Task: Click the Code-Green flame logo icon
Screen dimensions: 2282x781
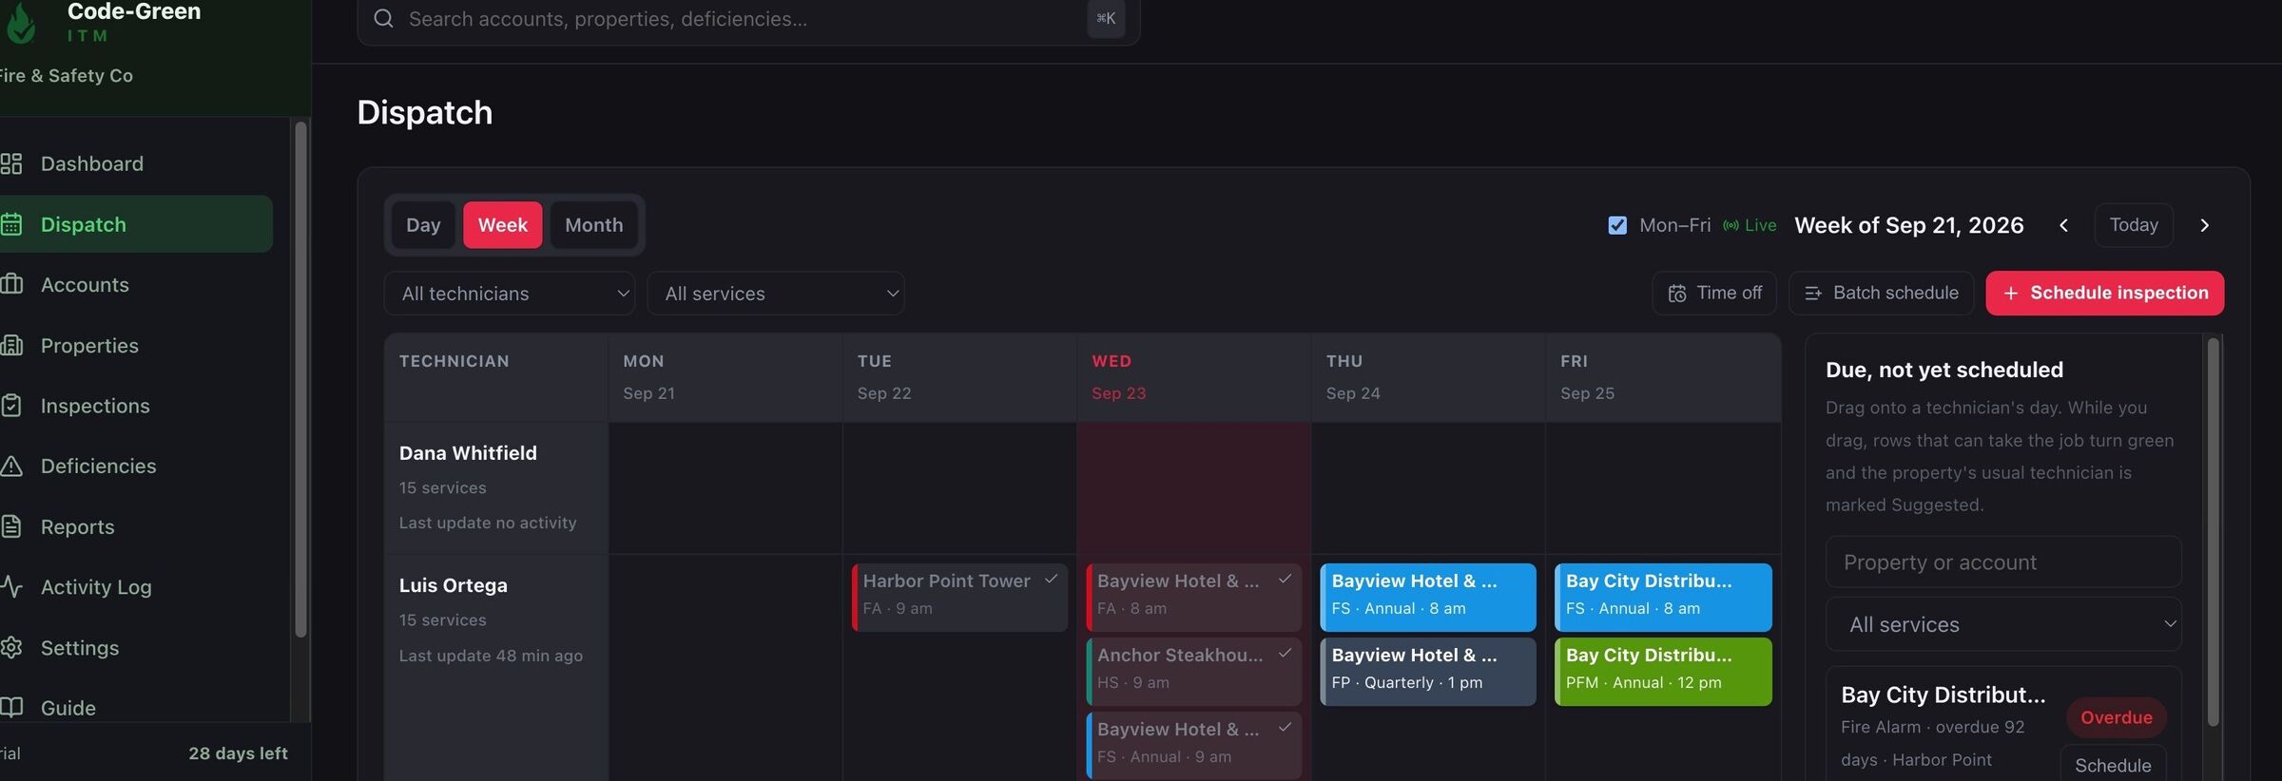Action: tap(21, 23)
